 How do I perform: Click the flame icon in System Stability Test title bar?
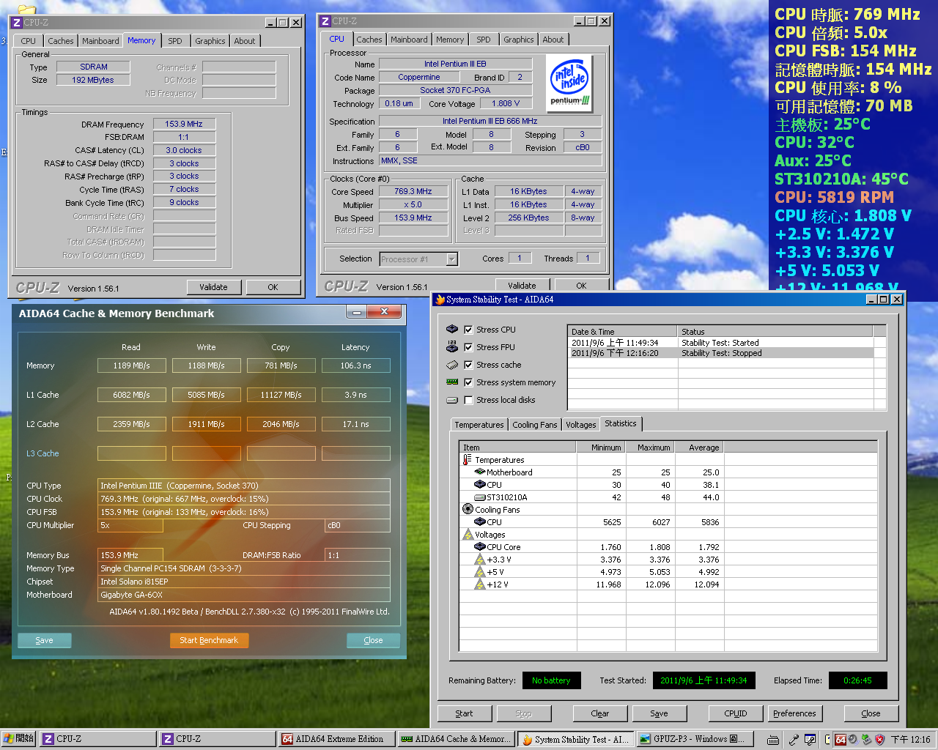[x=440, y=300]
